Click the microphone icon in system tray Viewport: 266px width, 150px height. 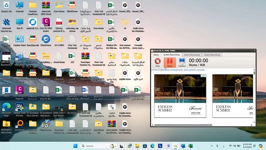[x=217, y=146]
